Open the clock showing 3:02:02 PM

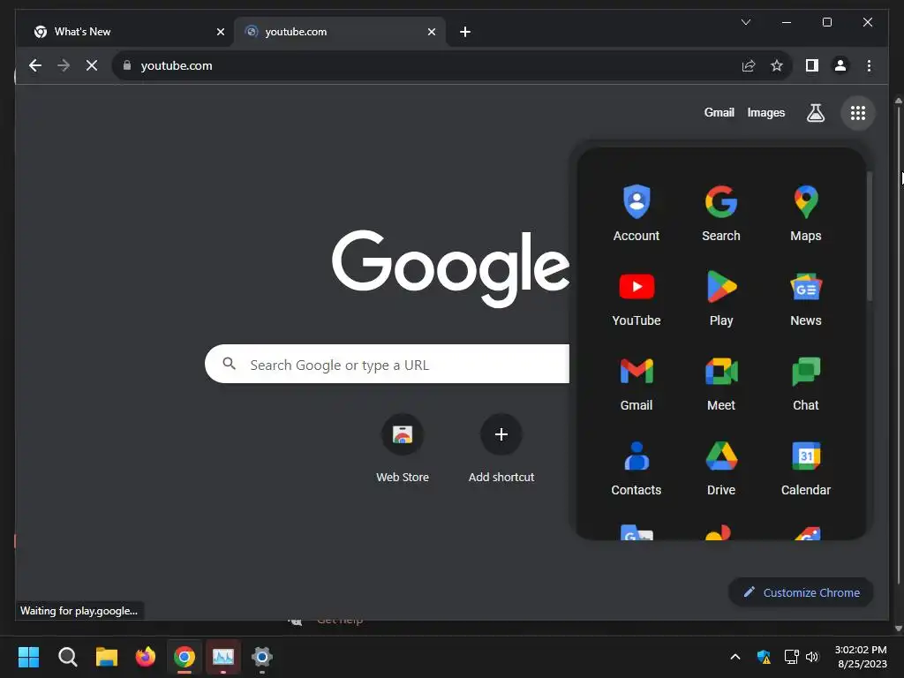click(x=862, y=657)
